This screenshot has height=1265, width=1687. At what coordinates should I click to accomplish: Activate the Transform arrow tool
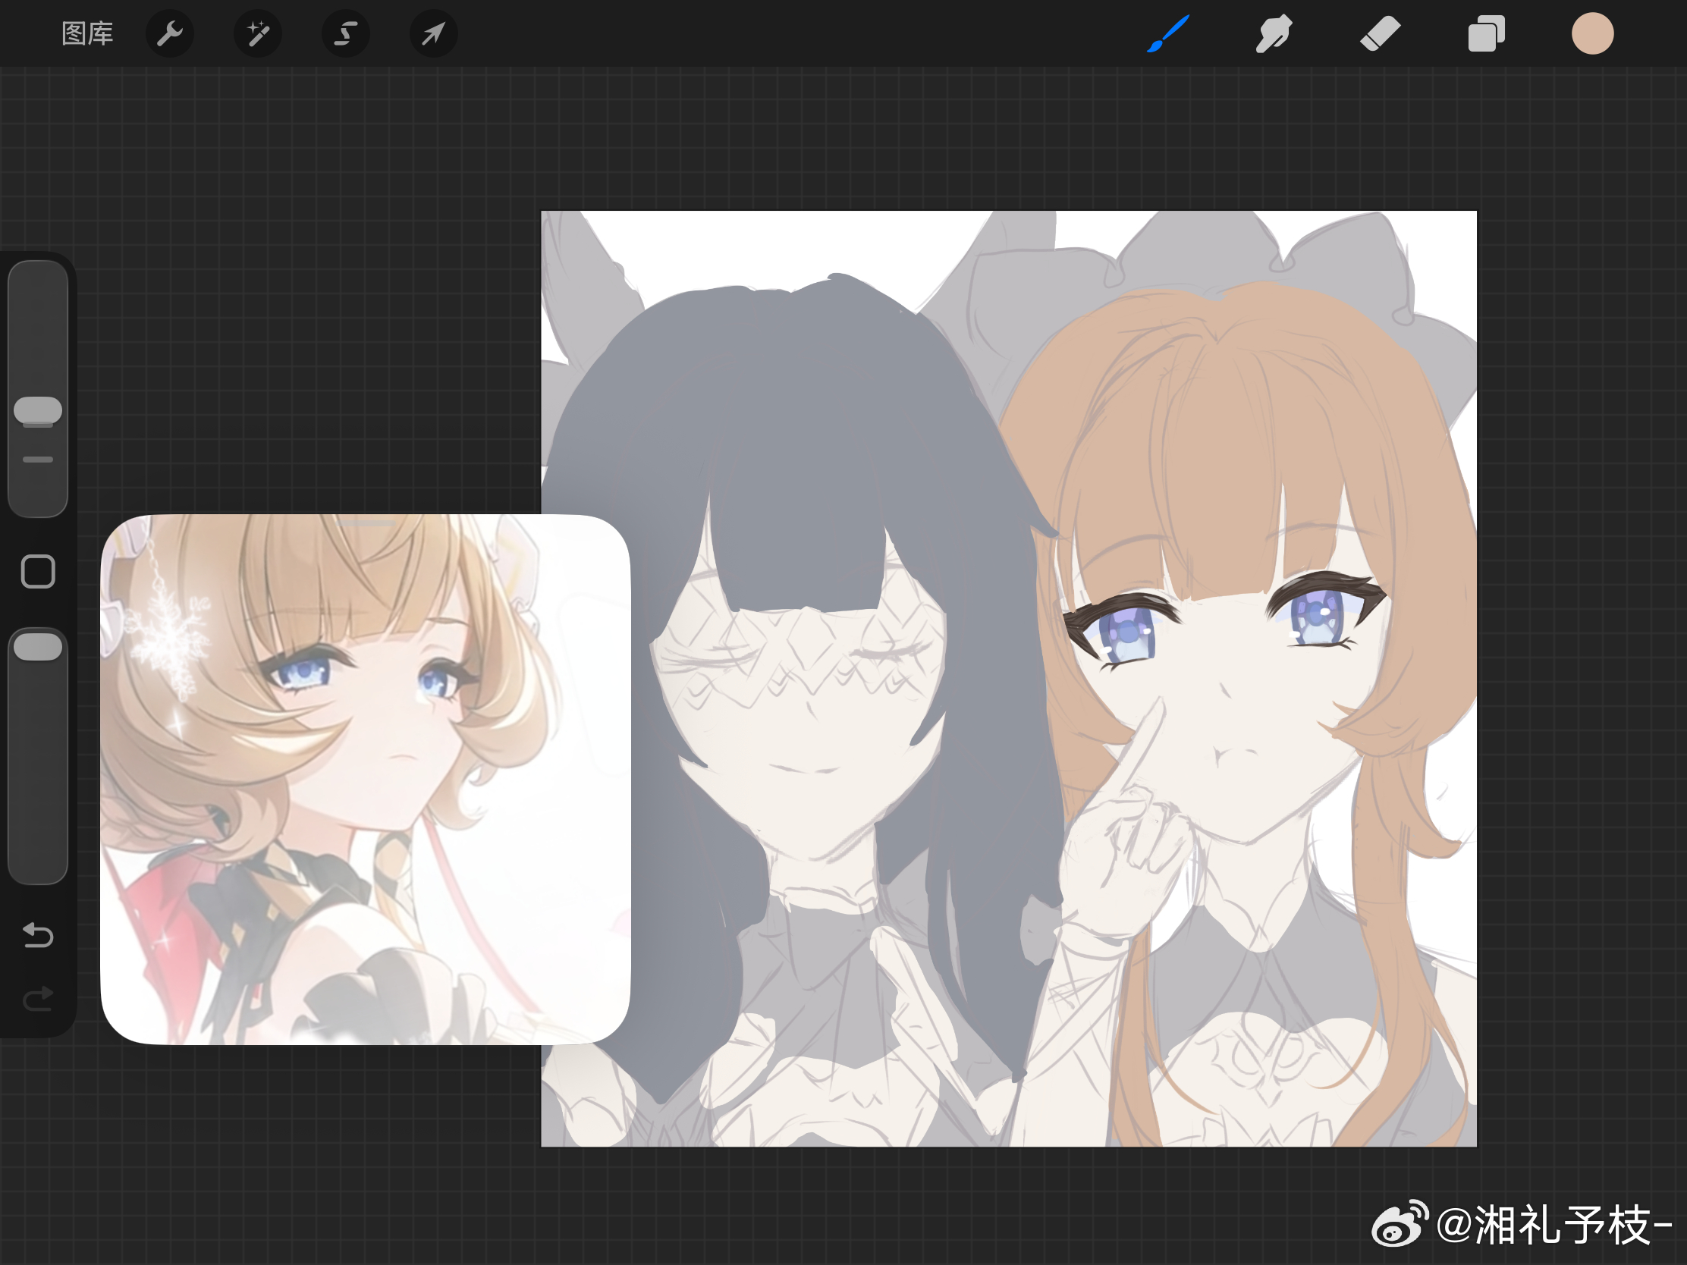(x=433, y=33)
